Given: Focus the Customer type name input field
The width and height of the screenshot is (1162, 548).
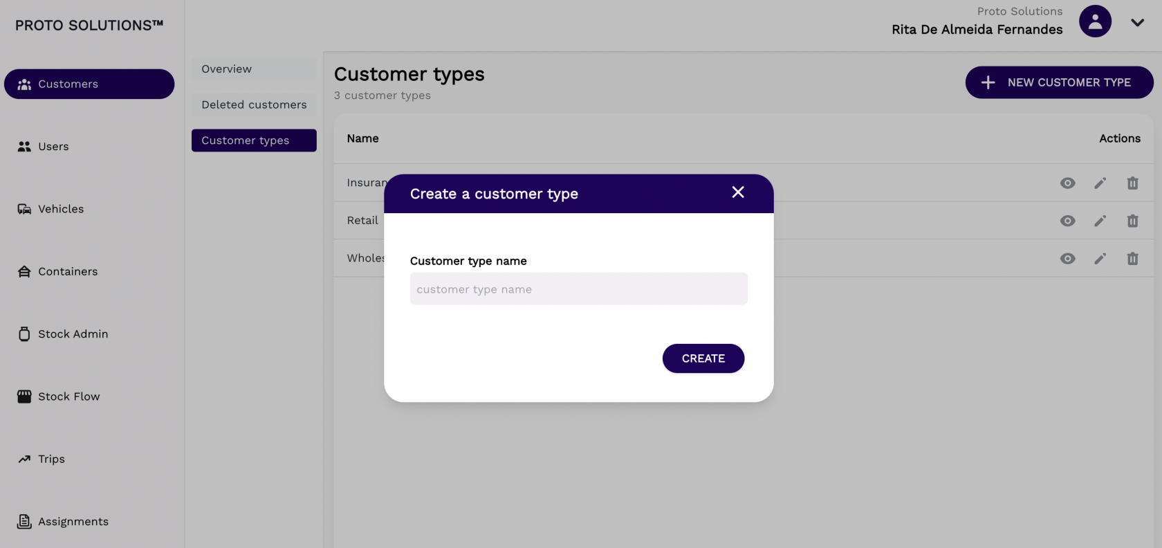Looking at the screenshot, I should [x=579, y=289].
